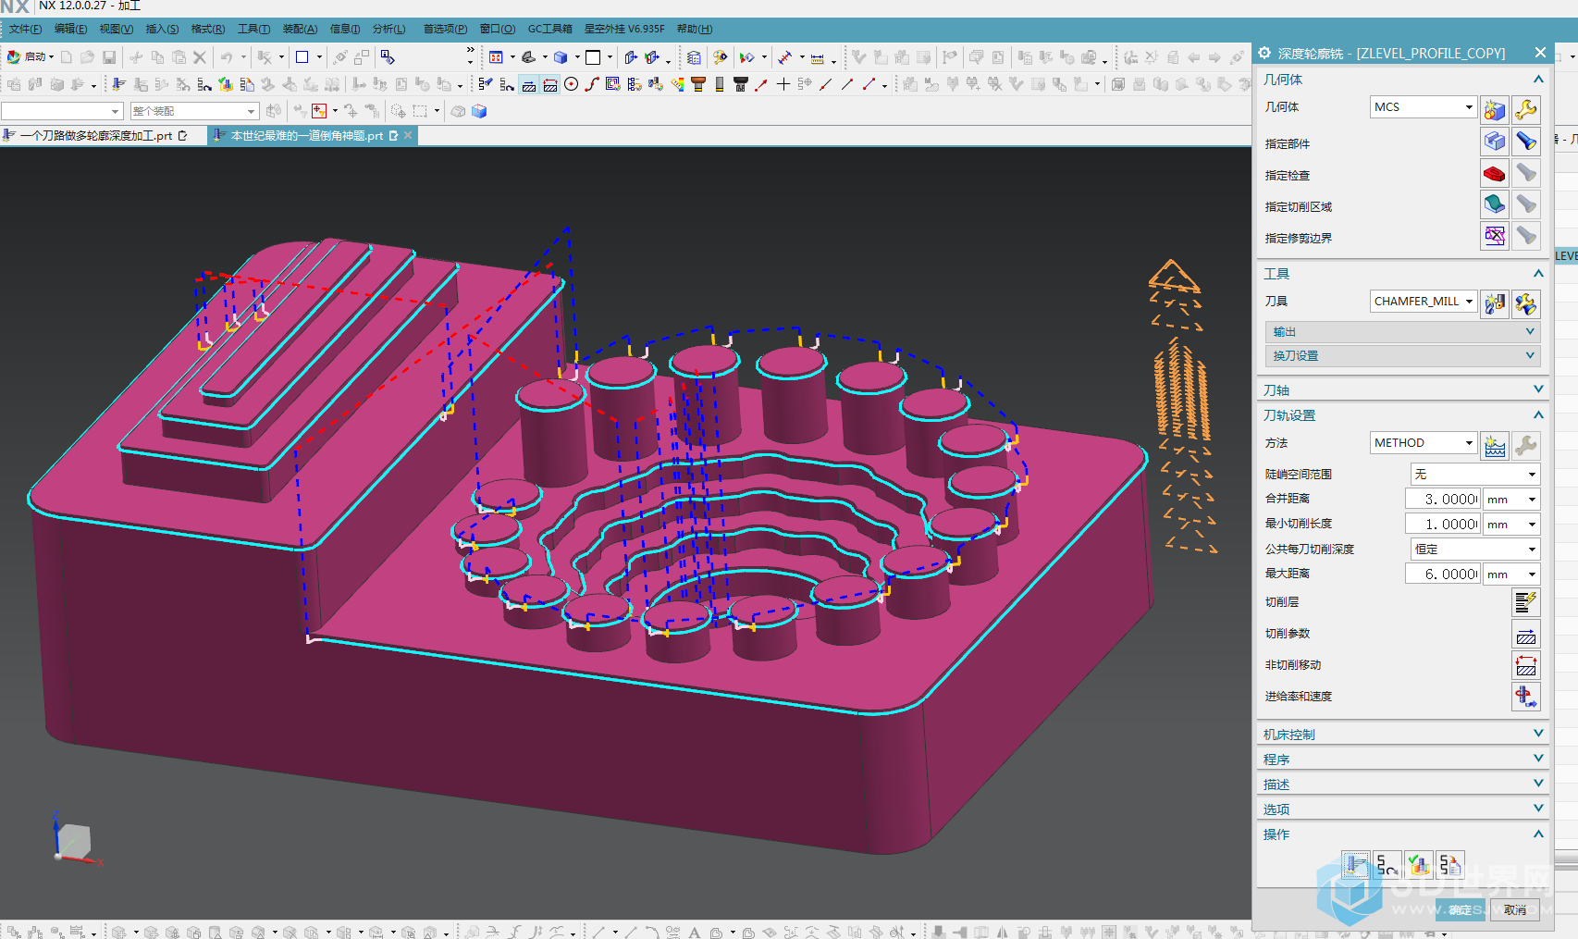Toggle the highlighted blue-arrow hatch toolbar button

tap(529, 84)
